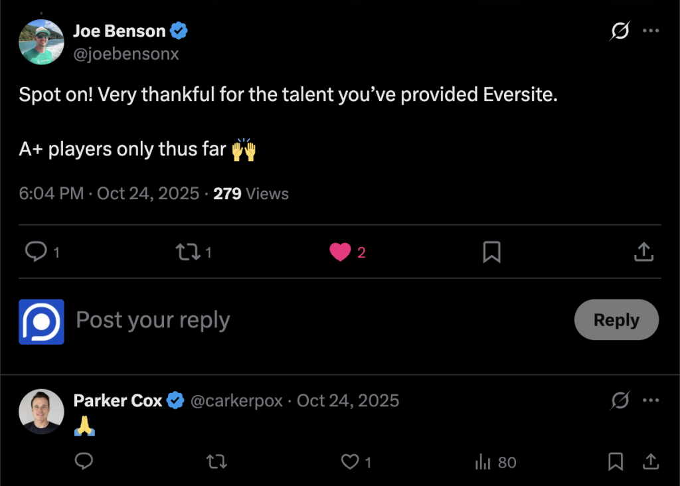The height and width of the screenshot is (486, 680).
Task: Repost Joe Benson's post
Action: pos(187,252)
